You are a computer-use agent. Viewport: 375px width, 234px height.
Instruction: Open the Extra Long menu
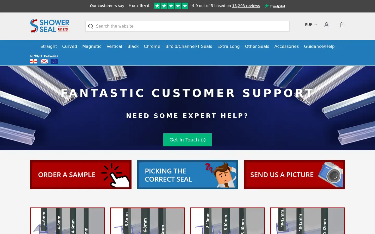point(228,46)
